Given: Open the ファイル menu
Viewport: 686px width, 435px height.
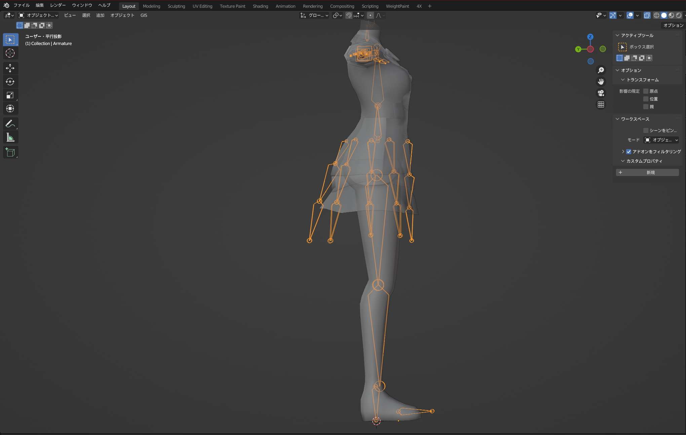Looking at the screenshot, I should pos(22,5).
